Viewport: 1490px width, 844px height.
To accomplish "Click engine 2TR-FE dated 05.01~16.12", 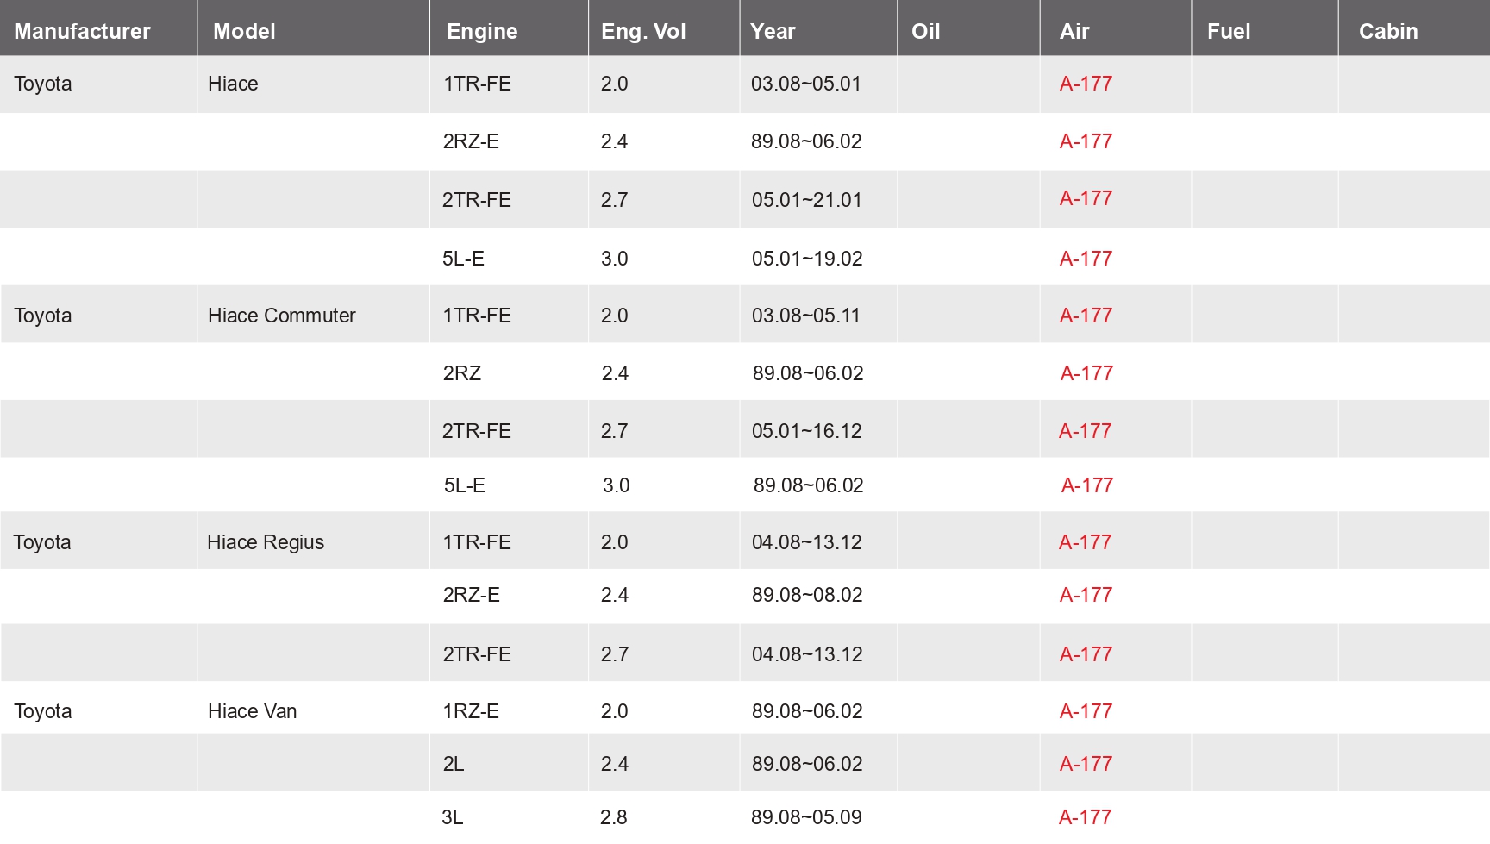I will [476, 431].
